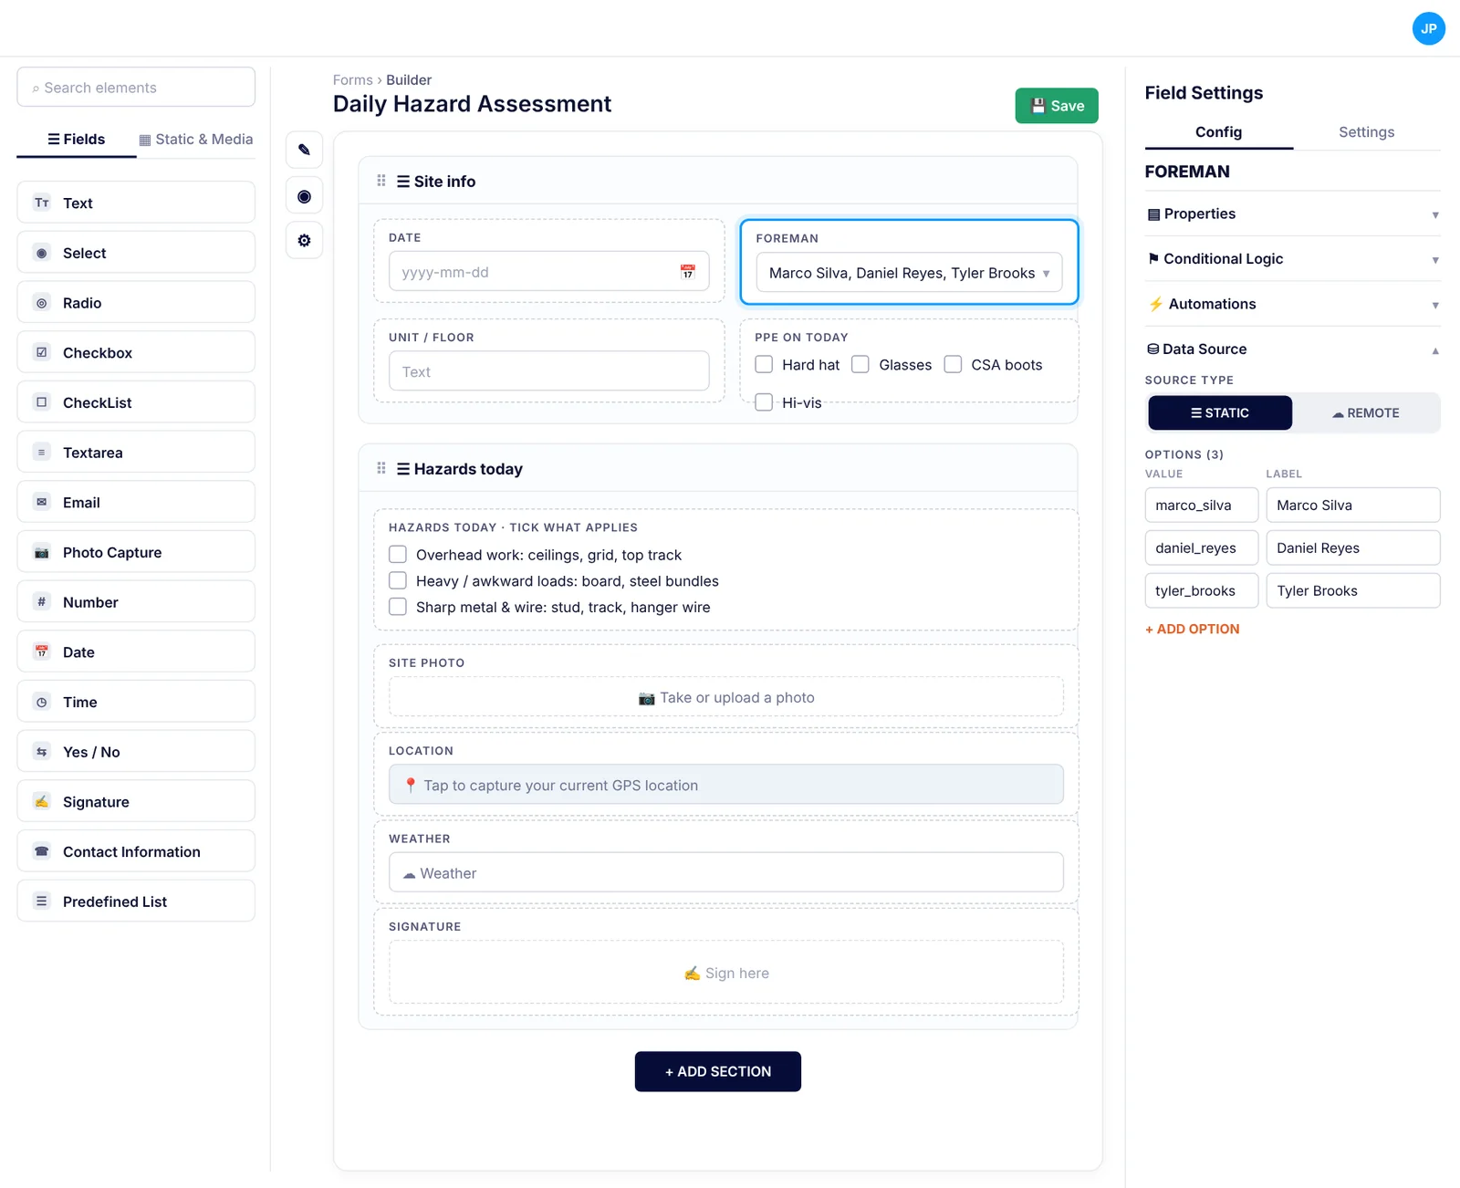Click the Contact Information phone icon
The image size is (1460, 1188).
pyautogui.click(x=42, y=851)
